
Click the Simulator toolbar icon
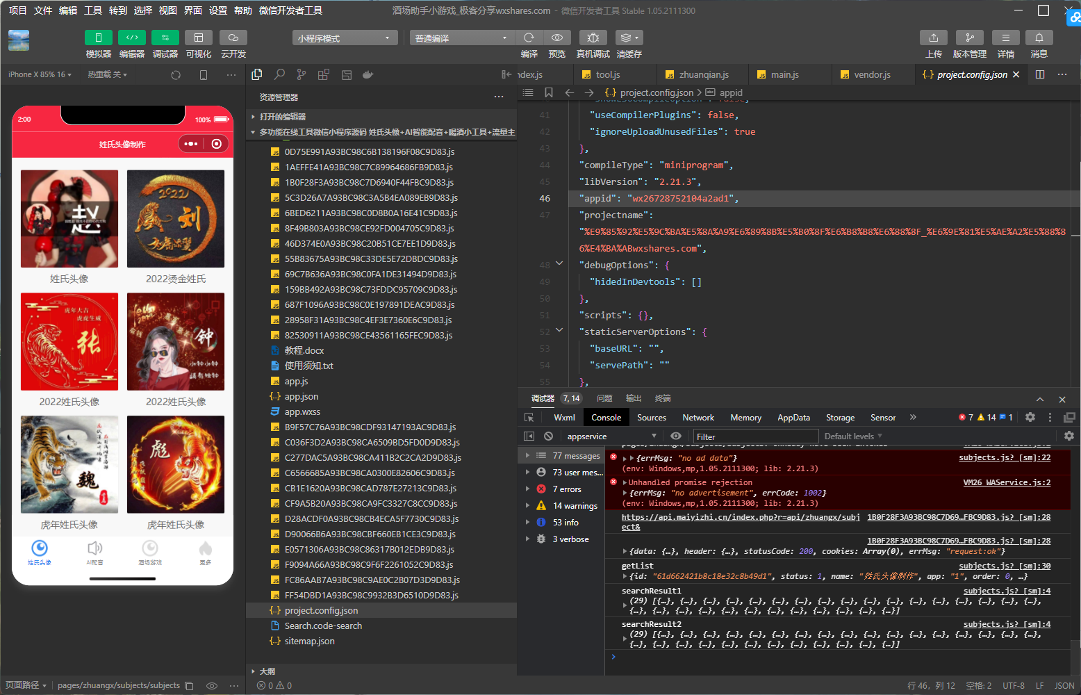[x=98, y=38]
